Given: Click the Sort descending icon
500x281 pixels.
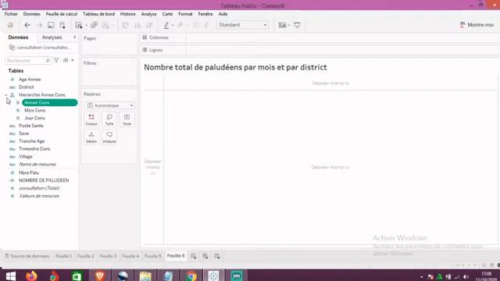Looking at the screenshot, I should click(149, 25).
